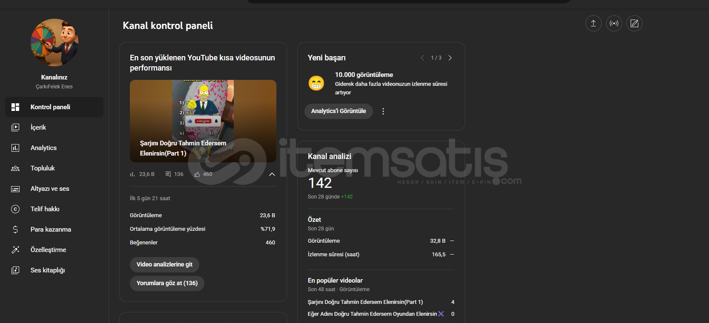Go to previous Yeni başarı card

click(x=422, y=58)
